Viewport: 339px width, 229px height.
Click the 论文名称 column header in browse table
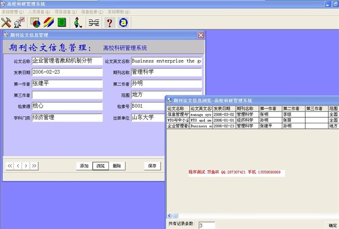[178, 109]
